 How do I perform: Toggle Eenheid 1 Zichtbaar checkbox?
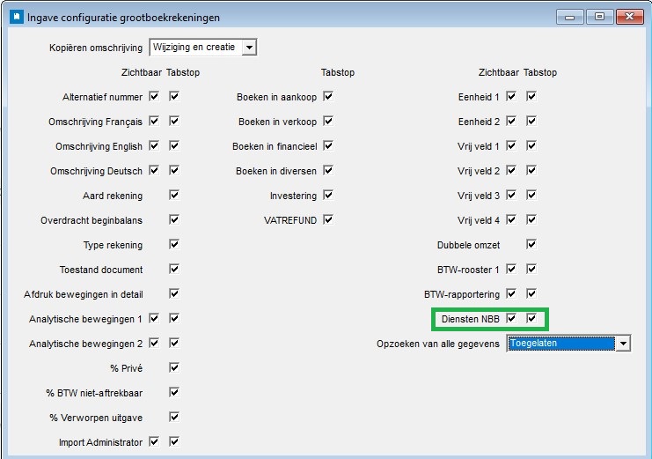[511, 97]
